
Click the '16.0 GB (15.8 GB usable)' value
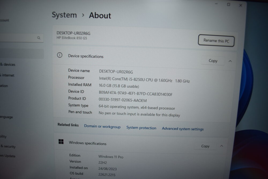point(119,86)
